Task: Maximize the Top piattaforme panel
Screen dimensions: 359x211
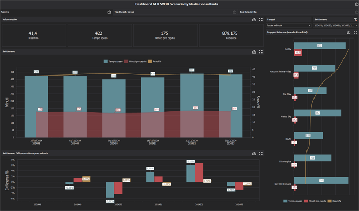Action: pyautogui.click(x=355, y=32)
